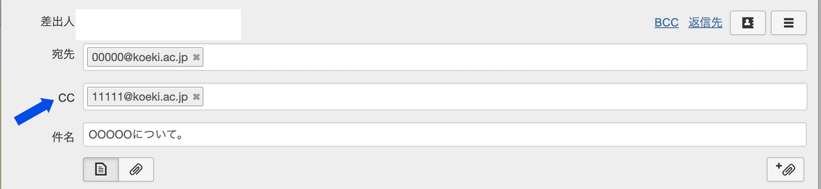Viewport: 821px width, 189px height.
Task: Click the 件名 label
Action: coord(63,137)
